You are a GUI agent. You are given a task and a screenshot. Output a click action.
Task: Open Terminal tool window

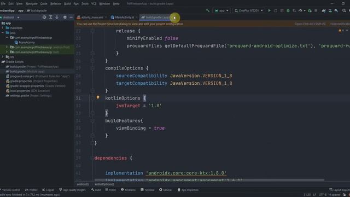[148, 190]
